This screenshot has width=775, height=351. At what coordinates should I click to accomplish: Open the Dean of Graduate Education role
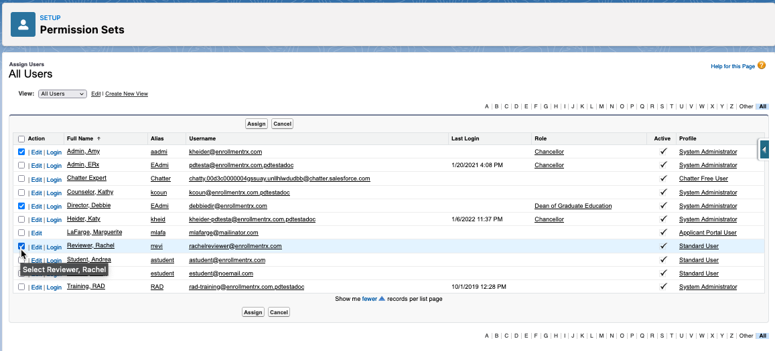tap(573, 206)
